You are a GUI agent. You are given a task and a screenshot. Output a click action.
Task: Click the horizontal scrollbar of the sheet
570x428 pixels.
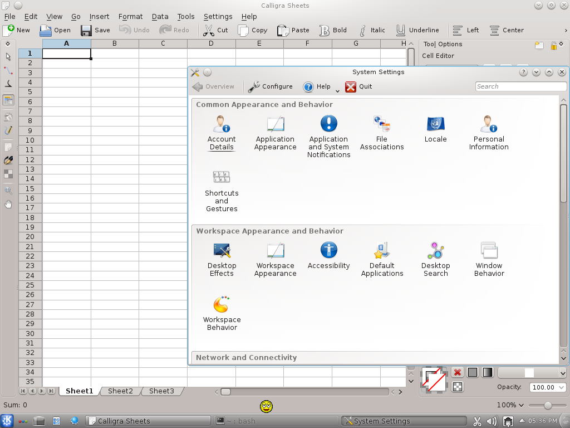coord(306,392)
